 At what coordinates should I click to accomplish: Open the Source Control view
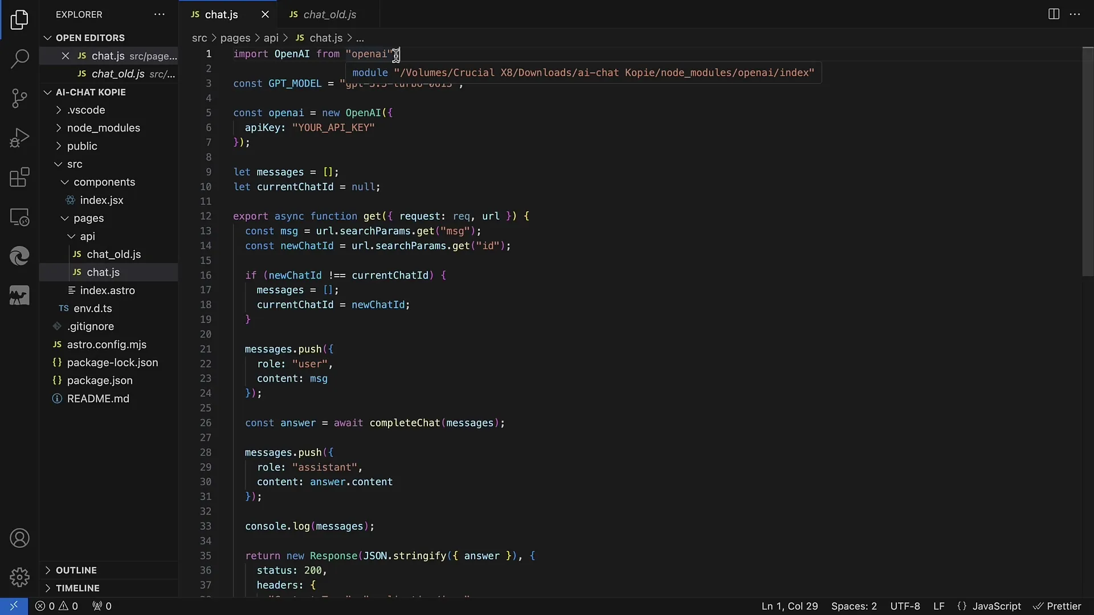click(x=19, y=99)
